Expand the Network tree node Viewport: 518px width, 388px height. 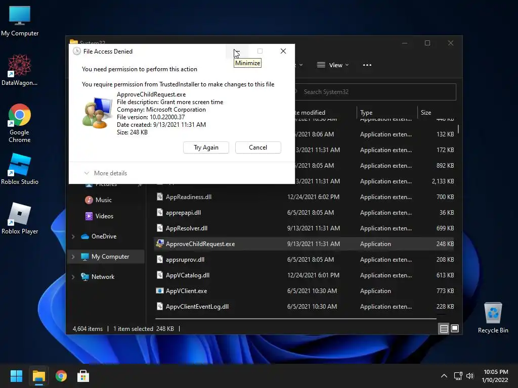pos(73,277)
